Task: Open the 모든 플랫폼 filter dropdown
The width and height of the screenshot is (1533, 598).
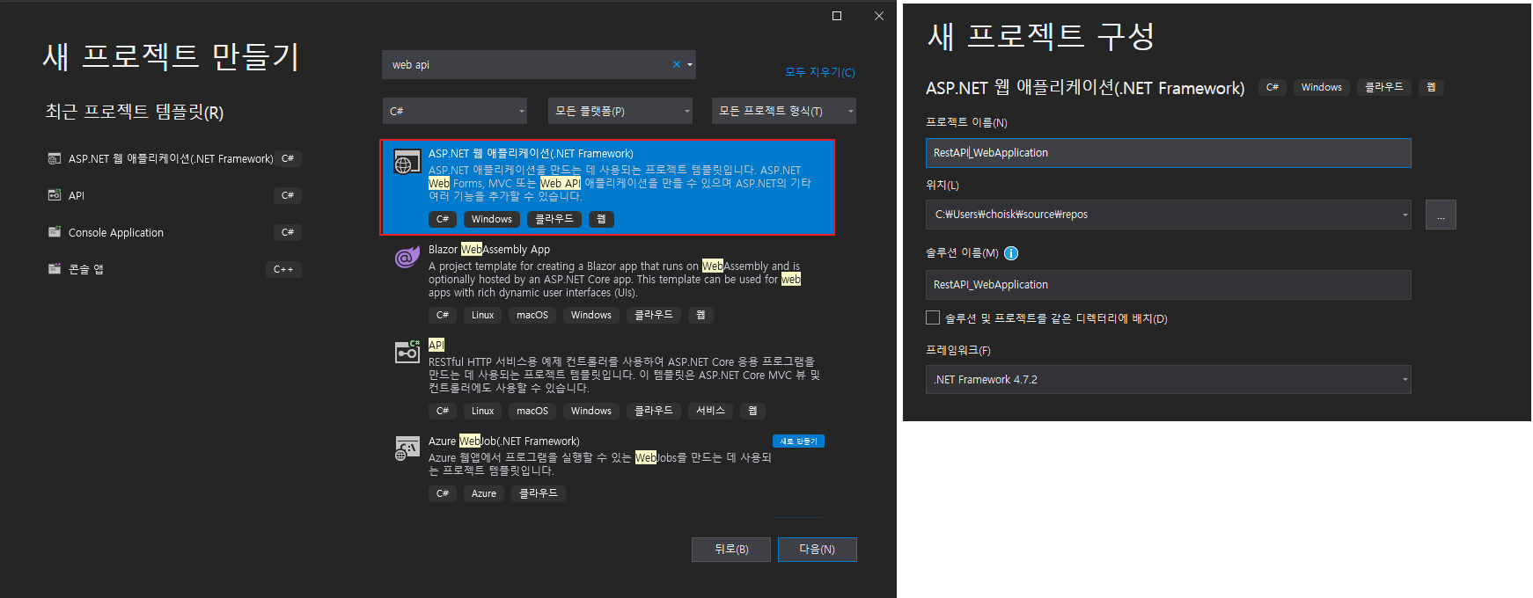Action: (620, 111)
